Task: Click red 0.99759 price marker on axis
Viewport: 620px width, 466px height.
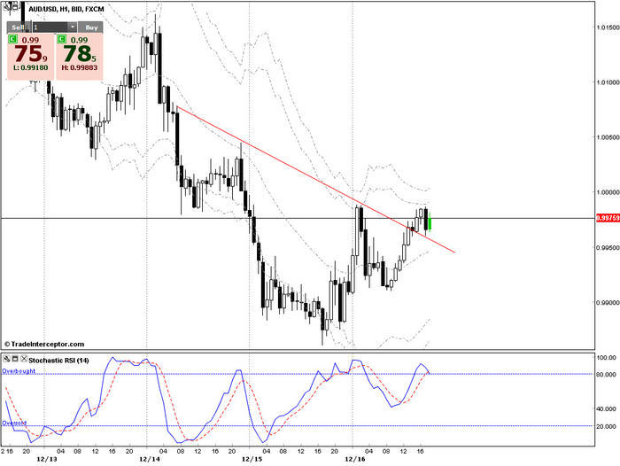Action: click(x=607, y=218)
